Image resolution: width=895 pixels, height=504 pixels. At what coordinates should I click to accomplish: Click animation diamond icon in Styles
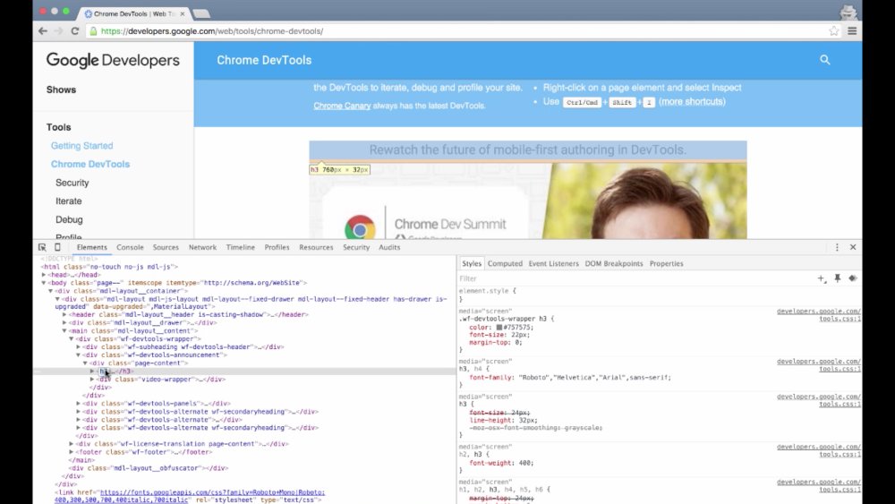point(853,278)
